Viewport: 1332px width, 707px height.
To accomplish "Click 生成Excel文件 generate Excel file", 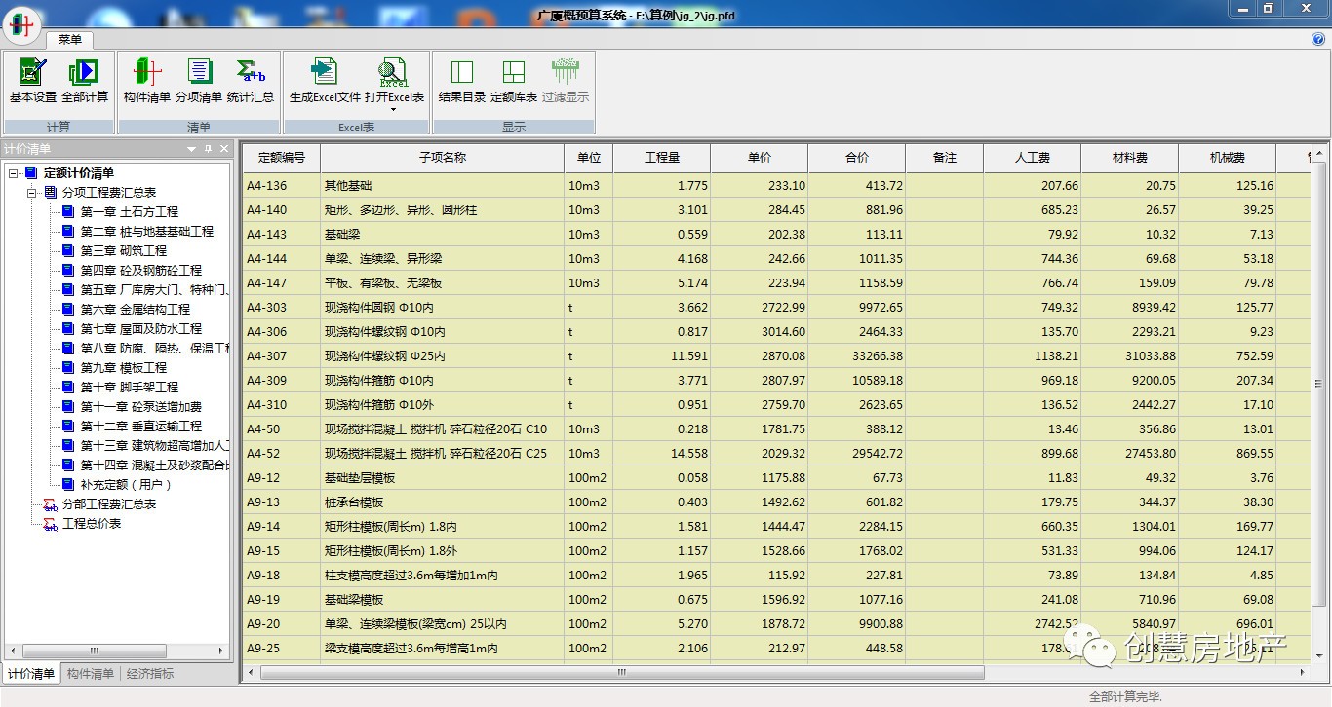I will [x=325, y=81].
